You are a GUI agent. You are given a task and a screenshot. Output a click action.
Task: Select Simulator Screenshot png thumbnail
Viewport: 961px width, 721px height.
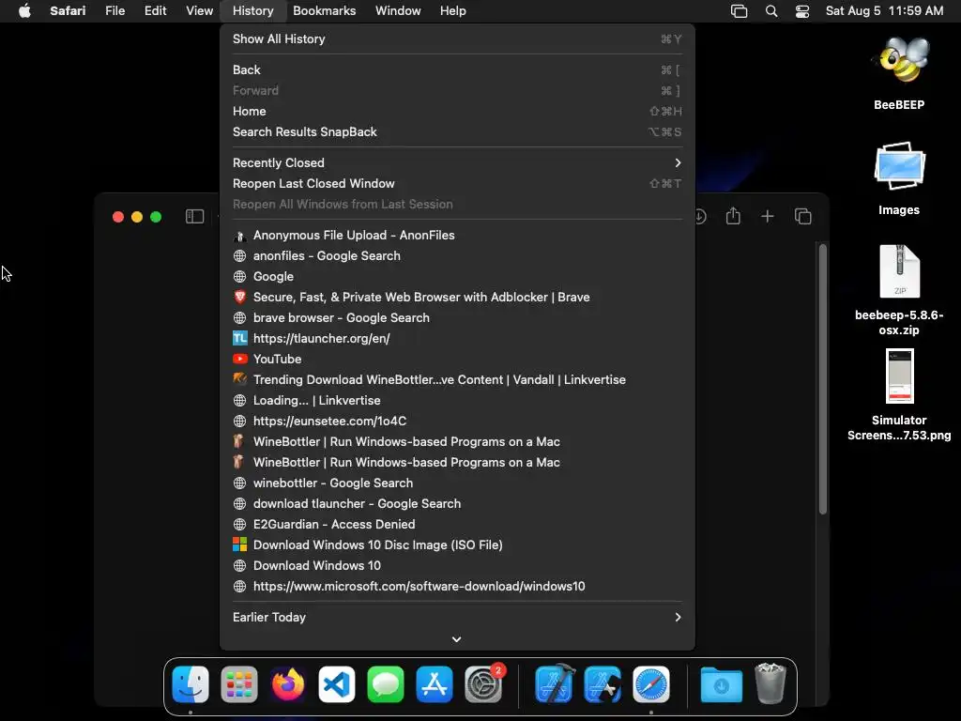(899, 376)
